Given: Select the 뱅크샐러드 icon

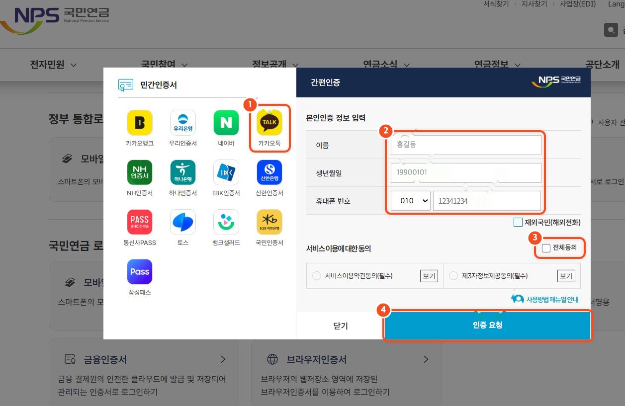Looking at the screenshot, I should pyautogui.click(x=226, y=222).
